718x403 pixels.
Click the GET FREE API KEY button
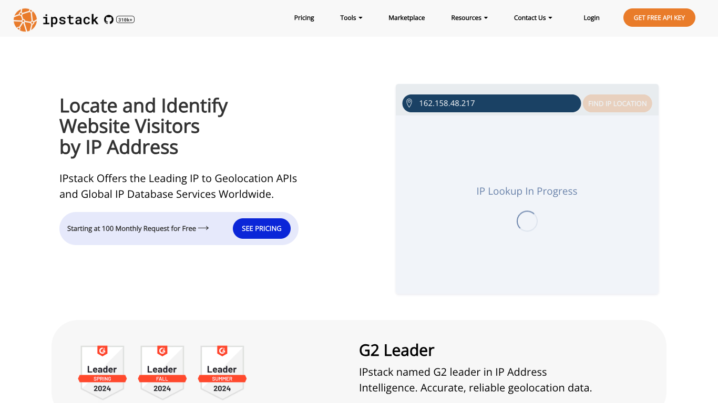(x=659, y=18)
